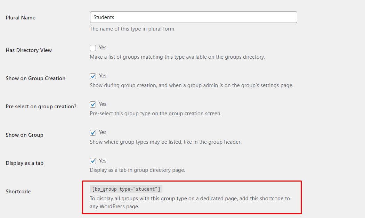Viewport: 365px width, 218px height.
Task: Click the Plural Name field label
Action: 21,18
